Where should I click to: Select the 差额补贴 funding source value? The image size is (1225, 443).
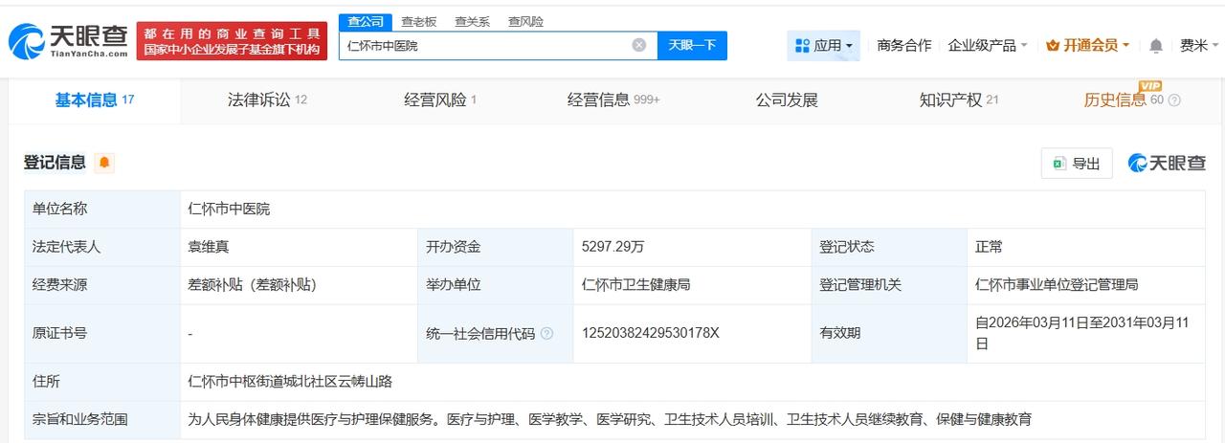click(253, 285)
